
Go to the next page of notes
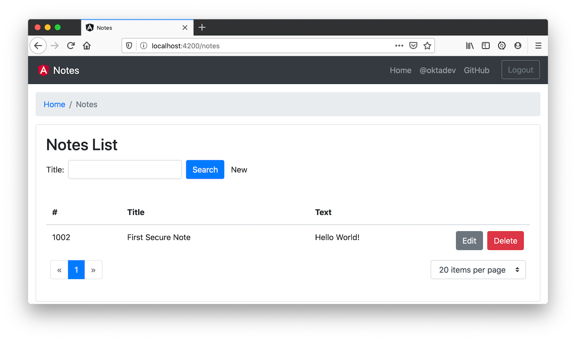pyautogui.click(x=93, y=270)
